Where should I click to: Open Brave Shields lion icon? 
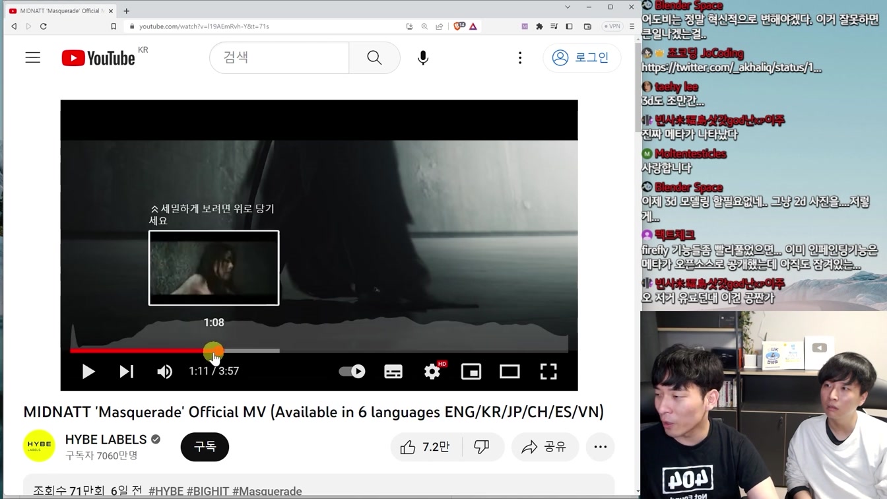tap(459, 26)
